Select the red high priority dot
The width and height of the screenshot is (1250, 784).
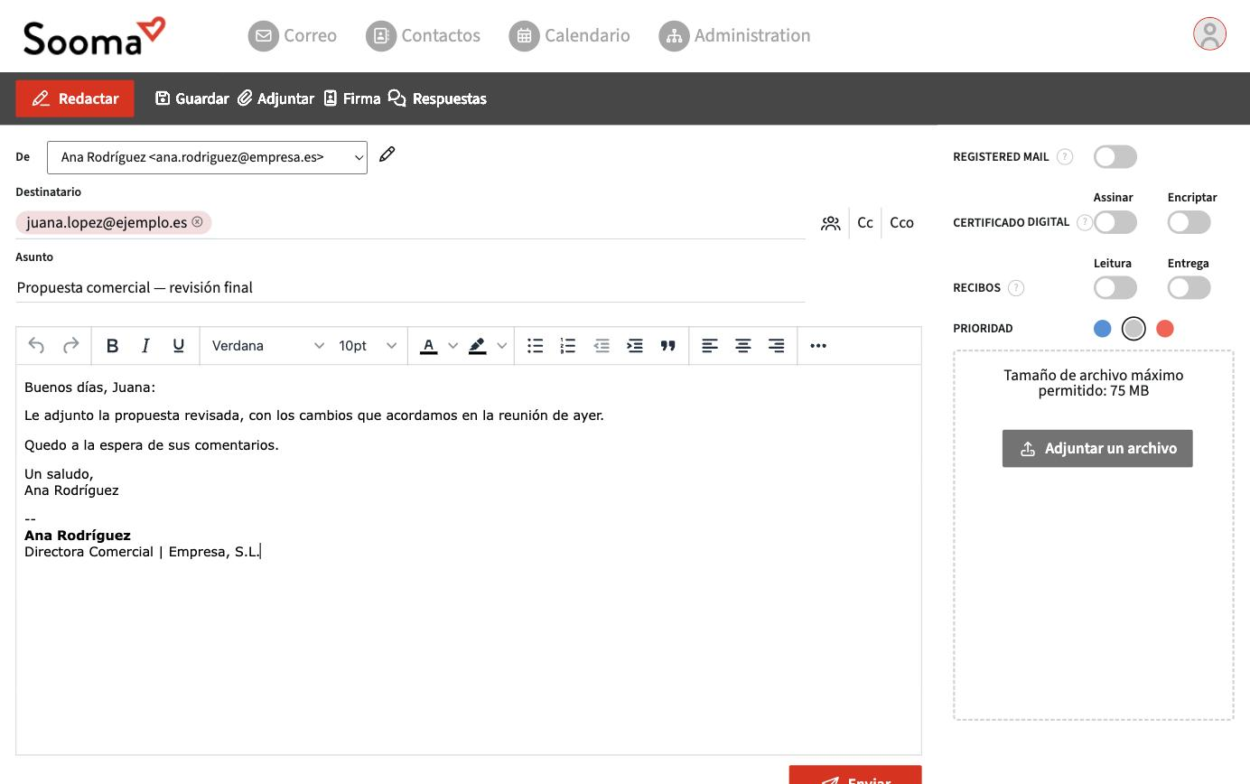pyautogui.click(x=1165, y=329)
